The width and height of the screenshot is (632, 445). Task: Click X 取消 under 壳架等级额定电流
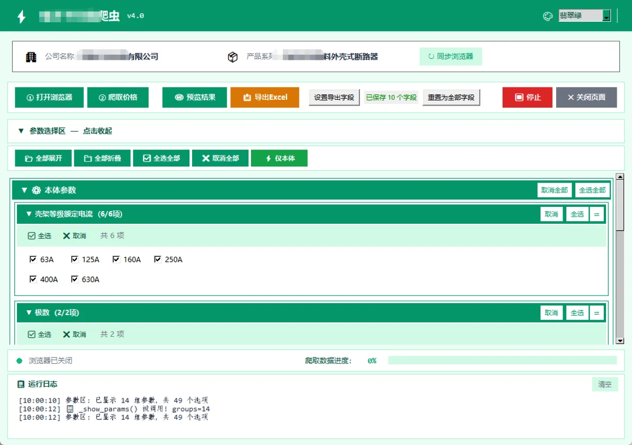[x=75, y=236]
